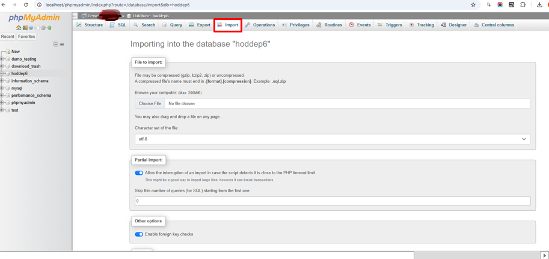This screenshot has width=549, height=259.
Task: Expand the demo_testing database node
Action: (2, 59)
